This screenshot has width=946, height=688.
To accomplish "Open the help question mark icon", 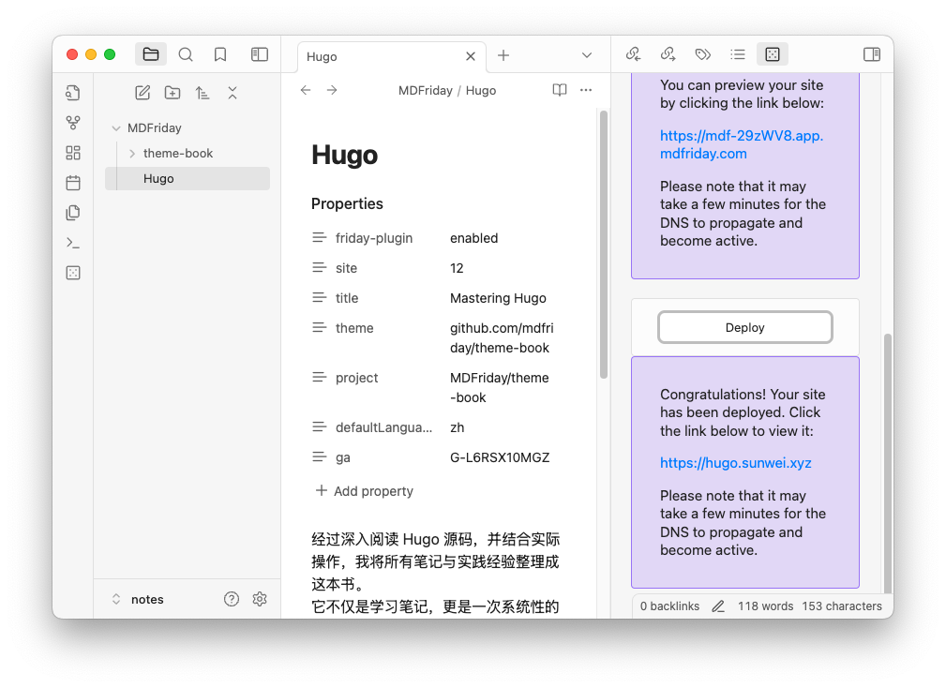I will click(x=231, y=599).
